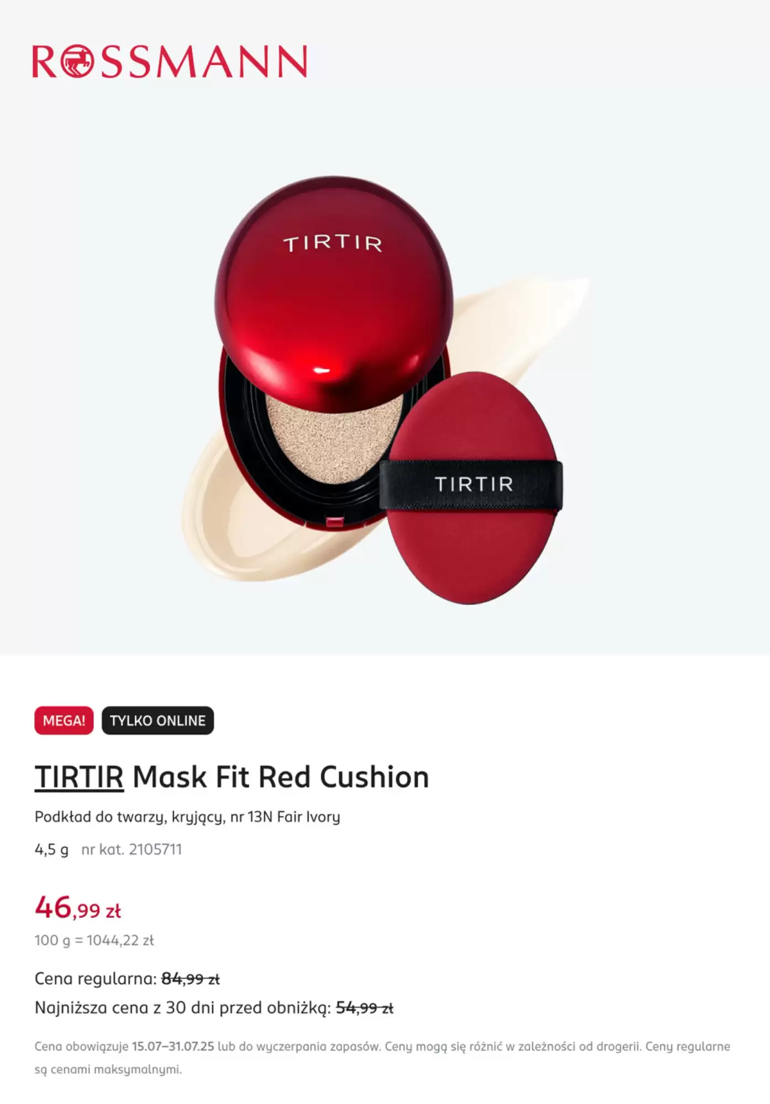Click the MEGA! red badge
770x1104 pixels.
64,720
